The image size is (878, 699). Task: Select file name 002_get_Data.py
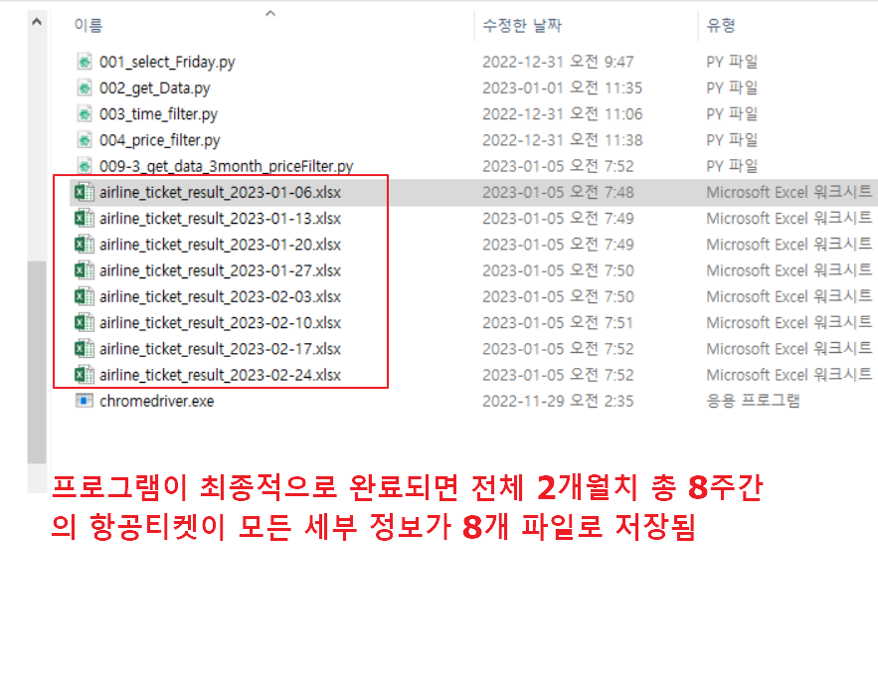[x=154, y=87]
